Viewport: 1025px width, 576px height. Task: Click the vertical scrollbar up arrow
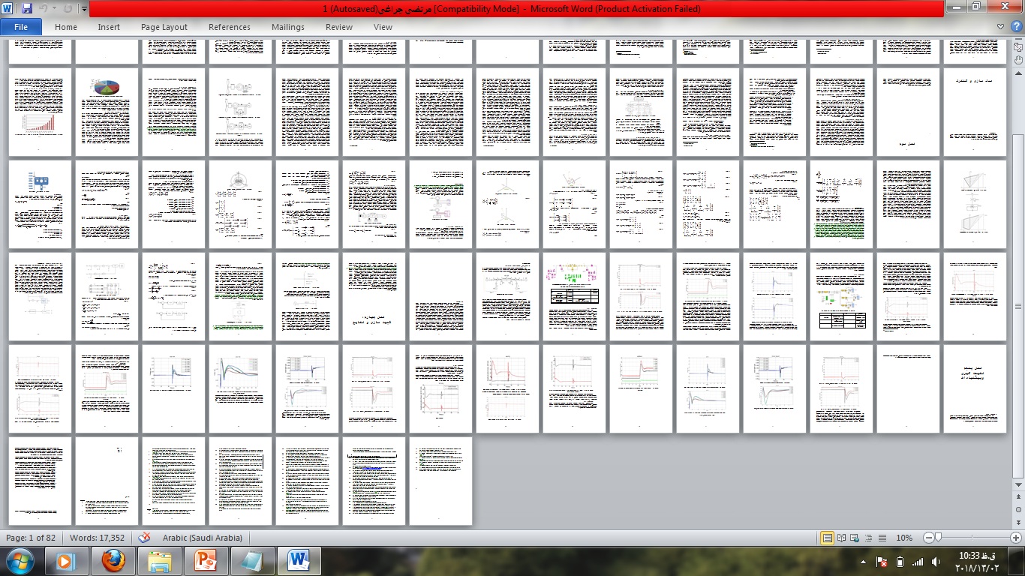point(1018,73)
